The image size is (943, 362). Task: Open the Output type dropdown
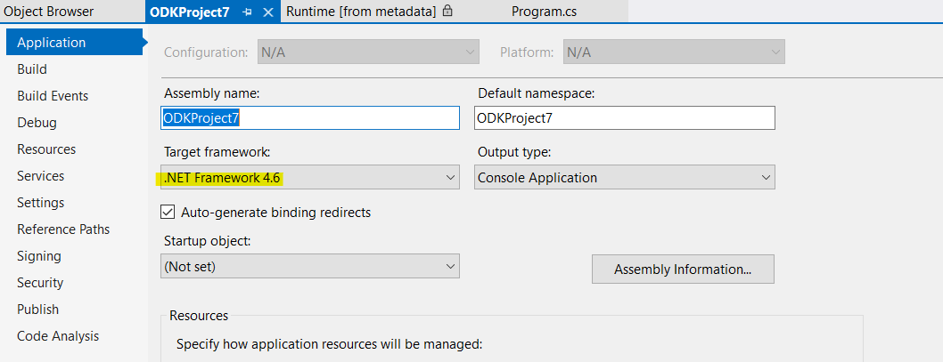(x=765, y=178)
